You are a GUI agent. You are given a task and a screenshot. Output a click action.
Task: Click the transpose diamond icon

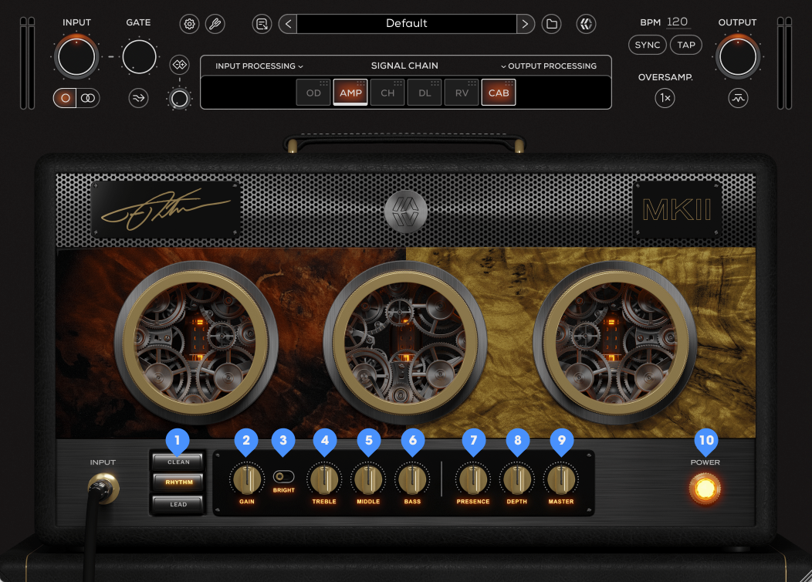tap(179, 65)
